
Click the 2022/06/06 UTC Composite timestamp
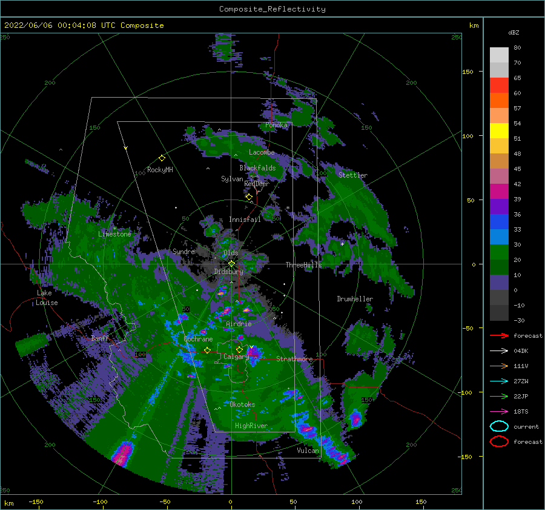tap(84, 25)
